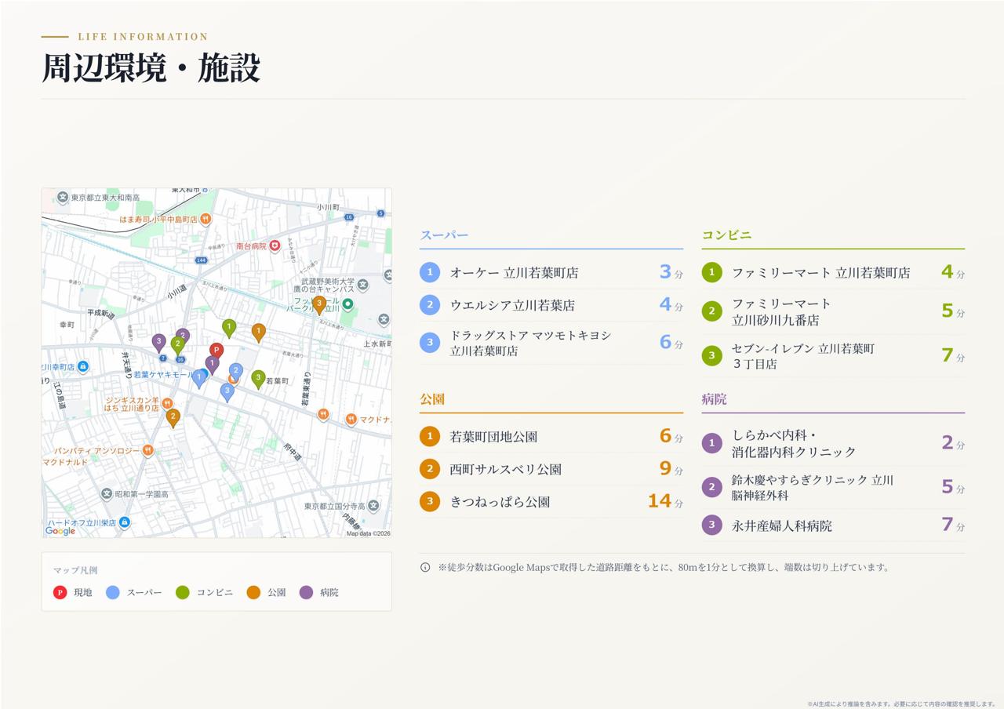
Task: Select blue supermarket pin 3 on the map
Action: point(227,392)
